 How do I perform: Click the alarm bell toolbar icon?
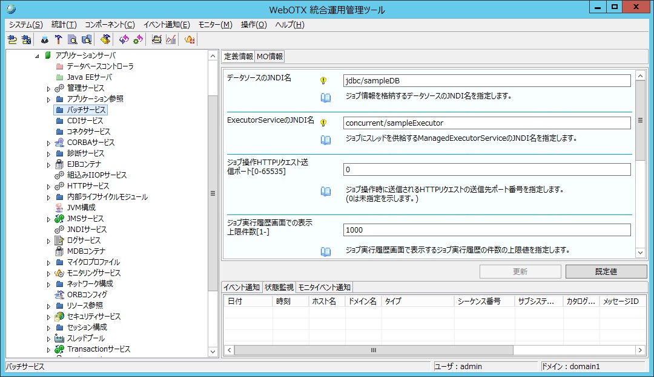[190, 40]
